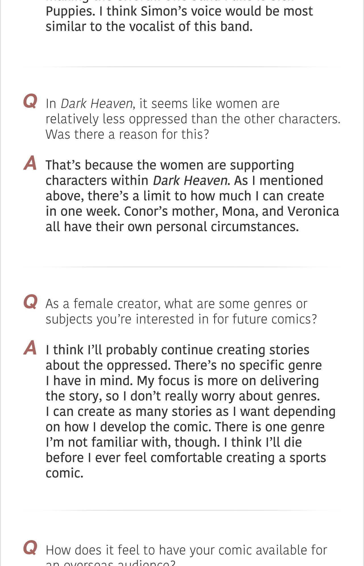The image size is (364, 566).
Task: Click the divider line above the Dark Heaven question
Action: [182, 67]
